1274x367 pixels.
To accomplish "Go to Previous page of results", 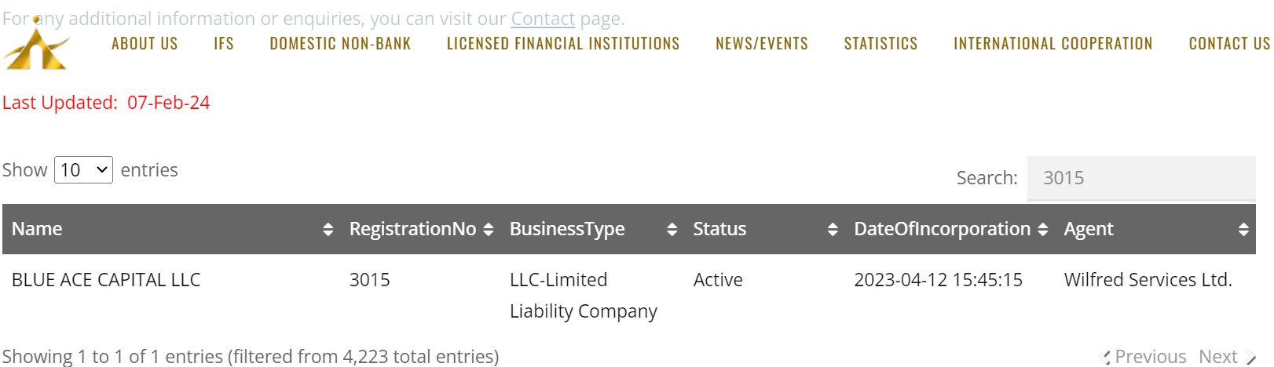I will [1144, 357].
